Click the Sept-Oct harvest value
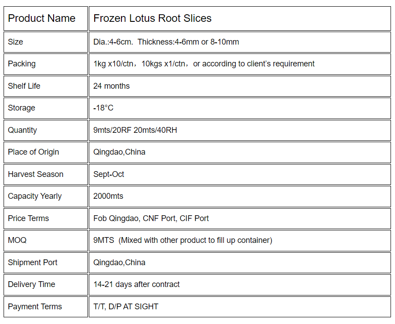The width and height of the screenshot is (395, 324). coord(109,174)
